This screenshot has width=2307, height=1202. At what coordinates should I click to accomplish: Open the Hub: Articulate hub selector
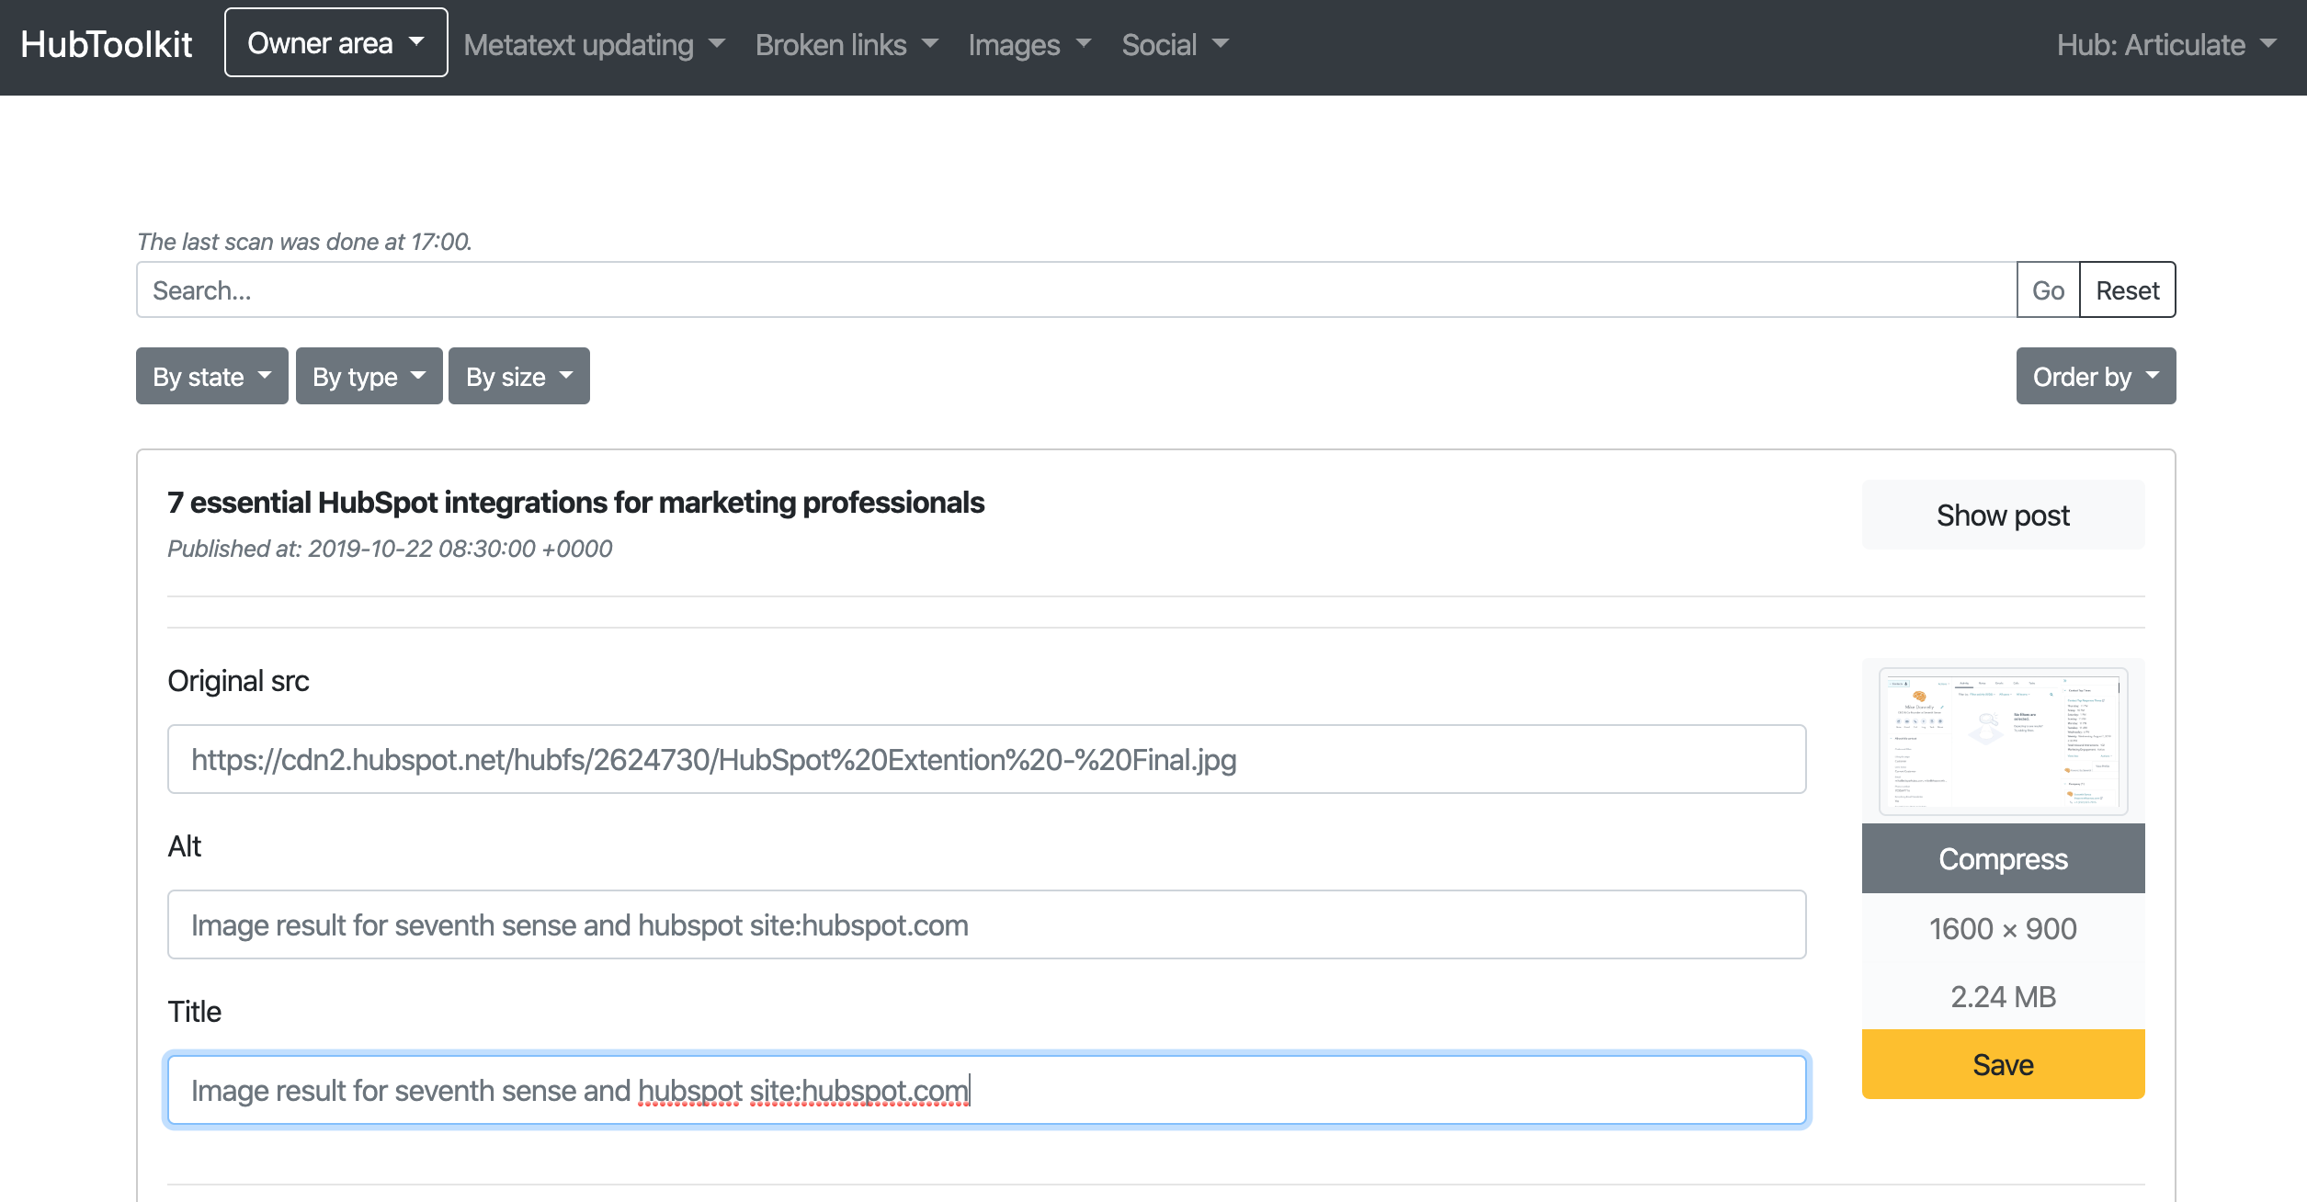click(x=2165, y=44)
